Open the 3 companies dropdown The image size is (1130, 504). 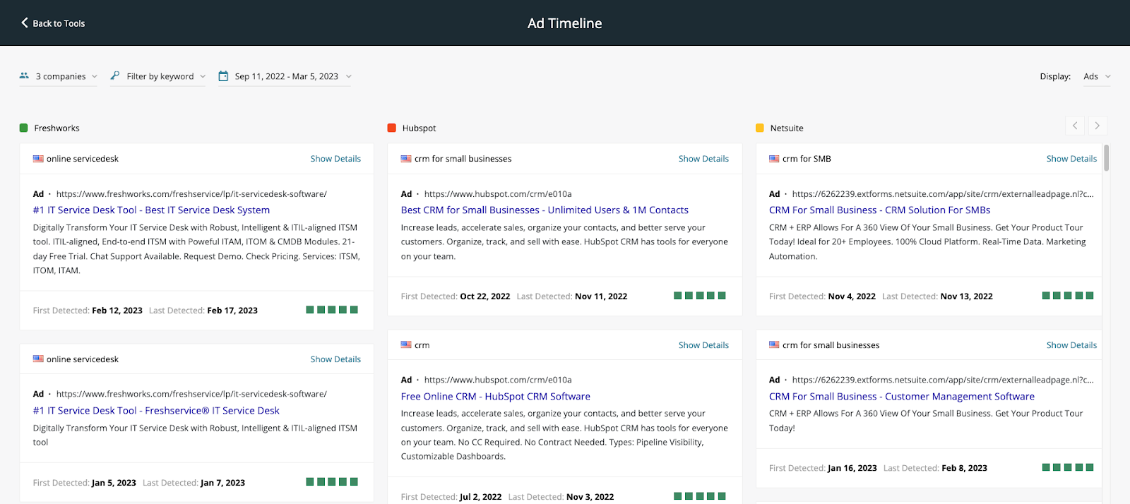(59, 76)
